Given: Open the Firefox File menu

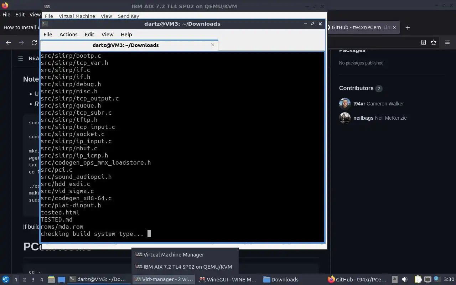Looking at the screenshot, I should click(6, 15).
